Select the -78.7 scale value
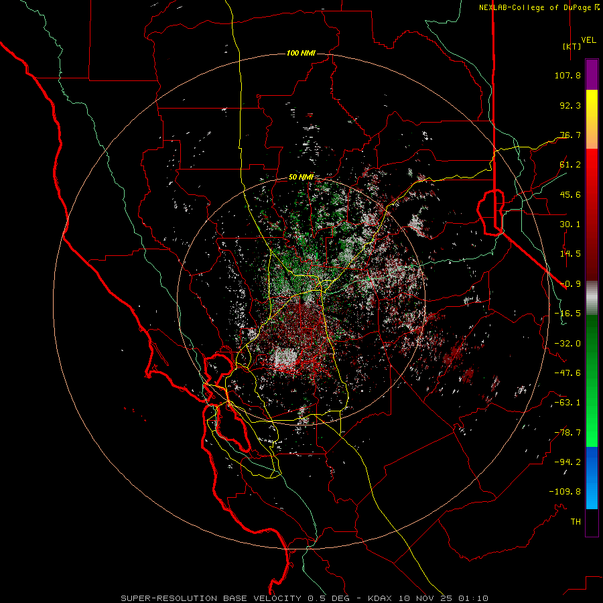Viewport: 603px width, 603px height. click(x=567, y=433)
